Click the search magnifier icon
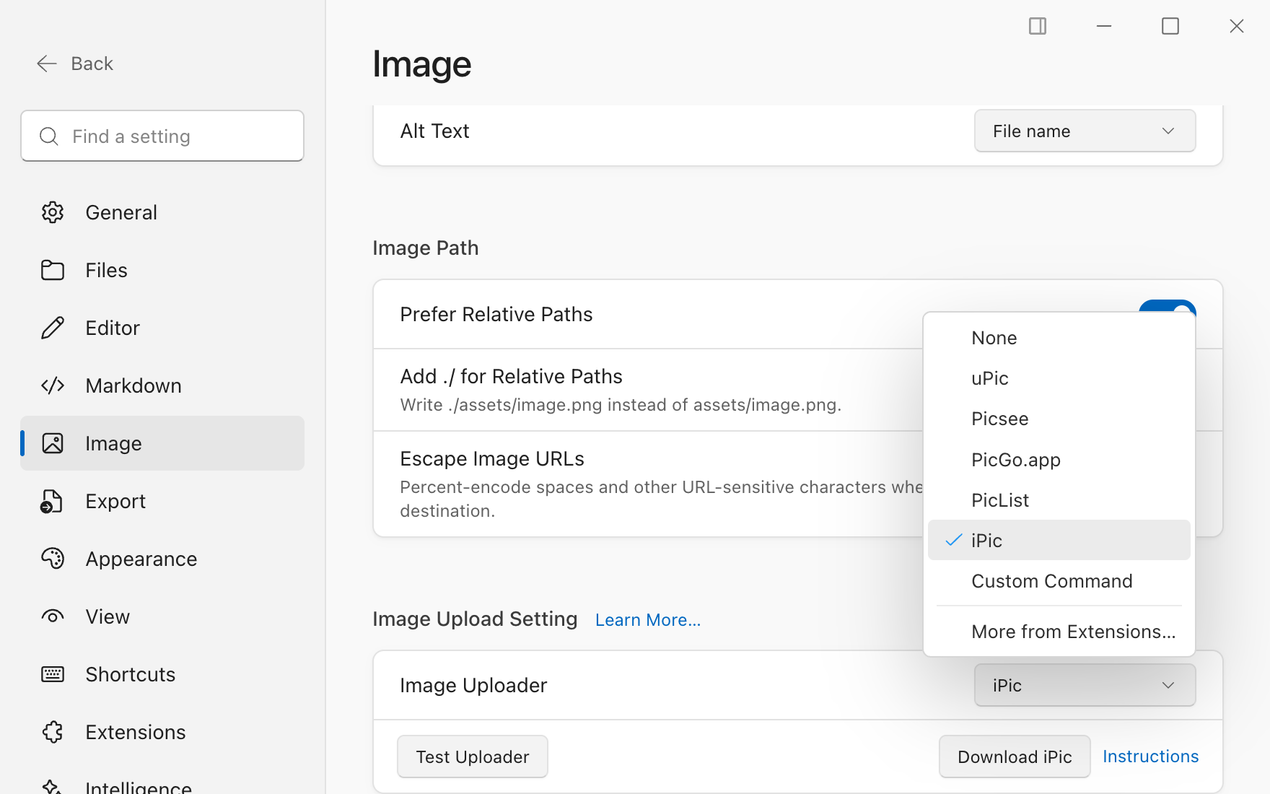The height and width of the screenshot is (794, 1270). point(49,136)
